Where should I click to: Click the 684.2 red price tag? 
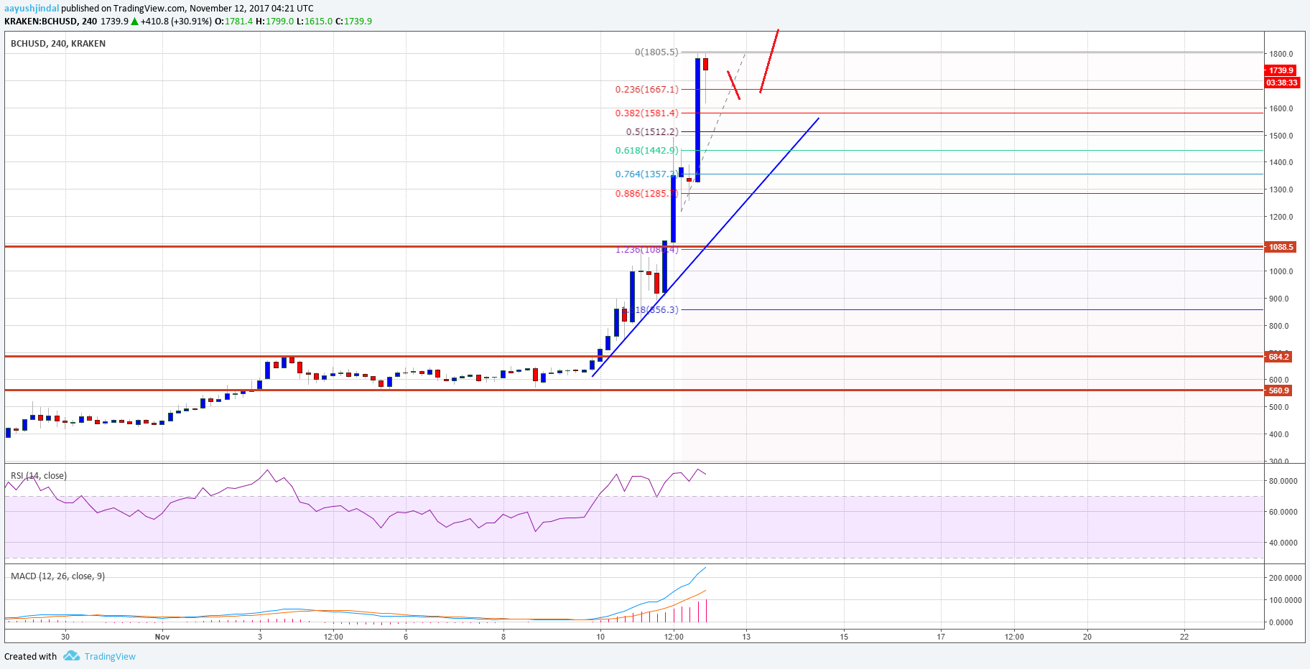[x=1278, y=357]
